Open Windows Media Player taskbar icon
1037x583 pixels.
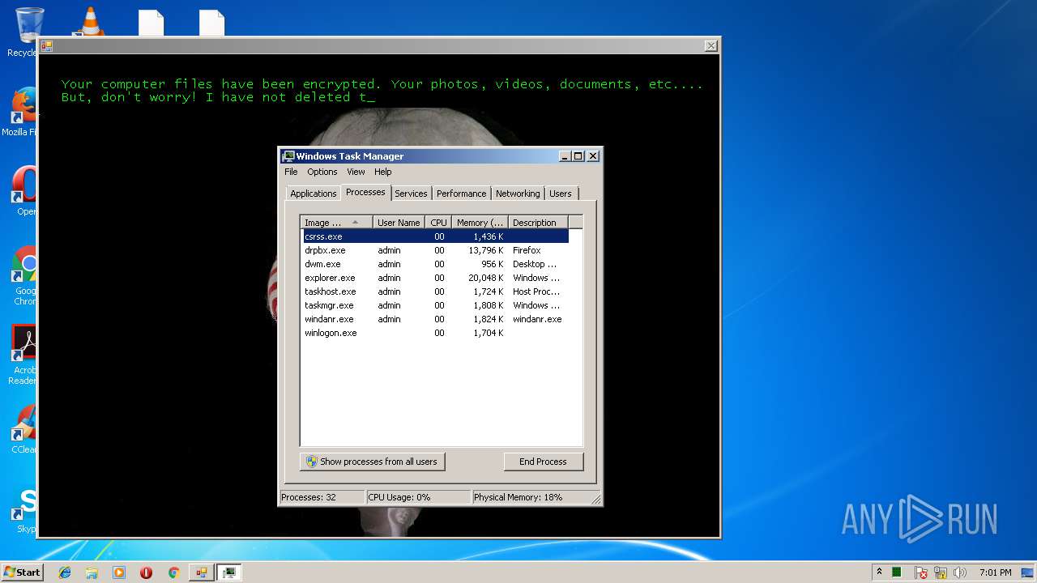pyautogui.click(x=119, y=572)
